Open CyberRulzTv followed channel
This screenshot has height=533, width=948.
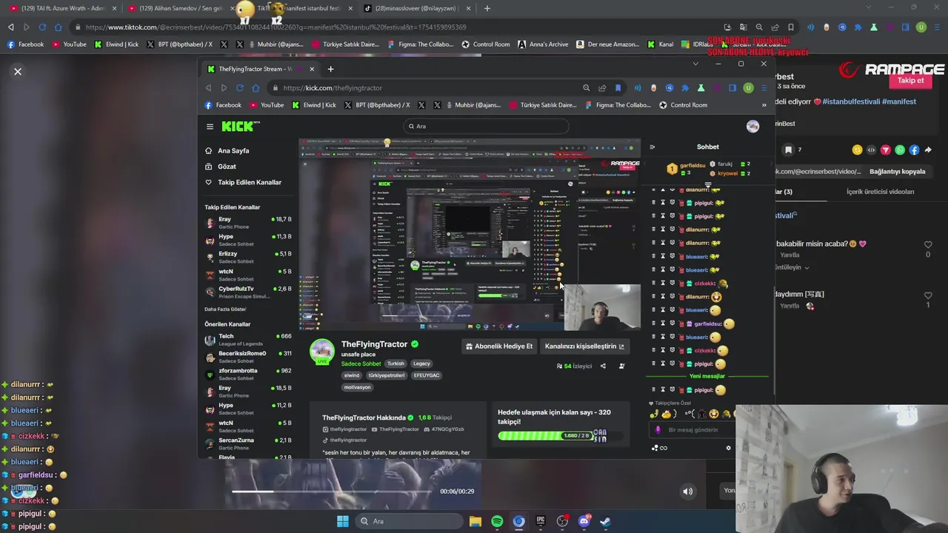click(248, 292)
